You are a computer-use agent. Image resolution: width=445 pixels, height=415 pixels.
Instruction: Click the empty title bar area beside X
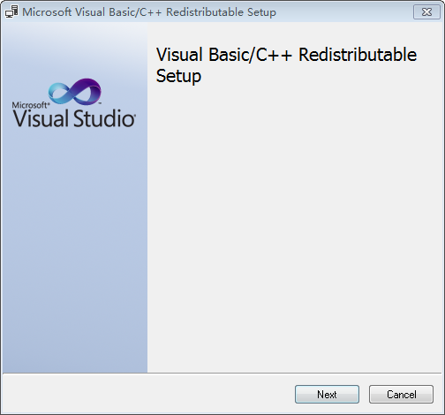pyautogui.click(x=344, y=12)
